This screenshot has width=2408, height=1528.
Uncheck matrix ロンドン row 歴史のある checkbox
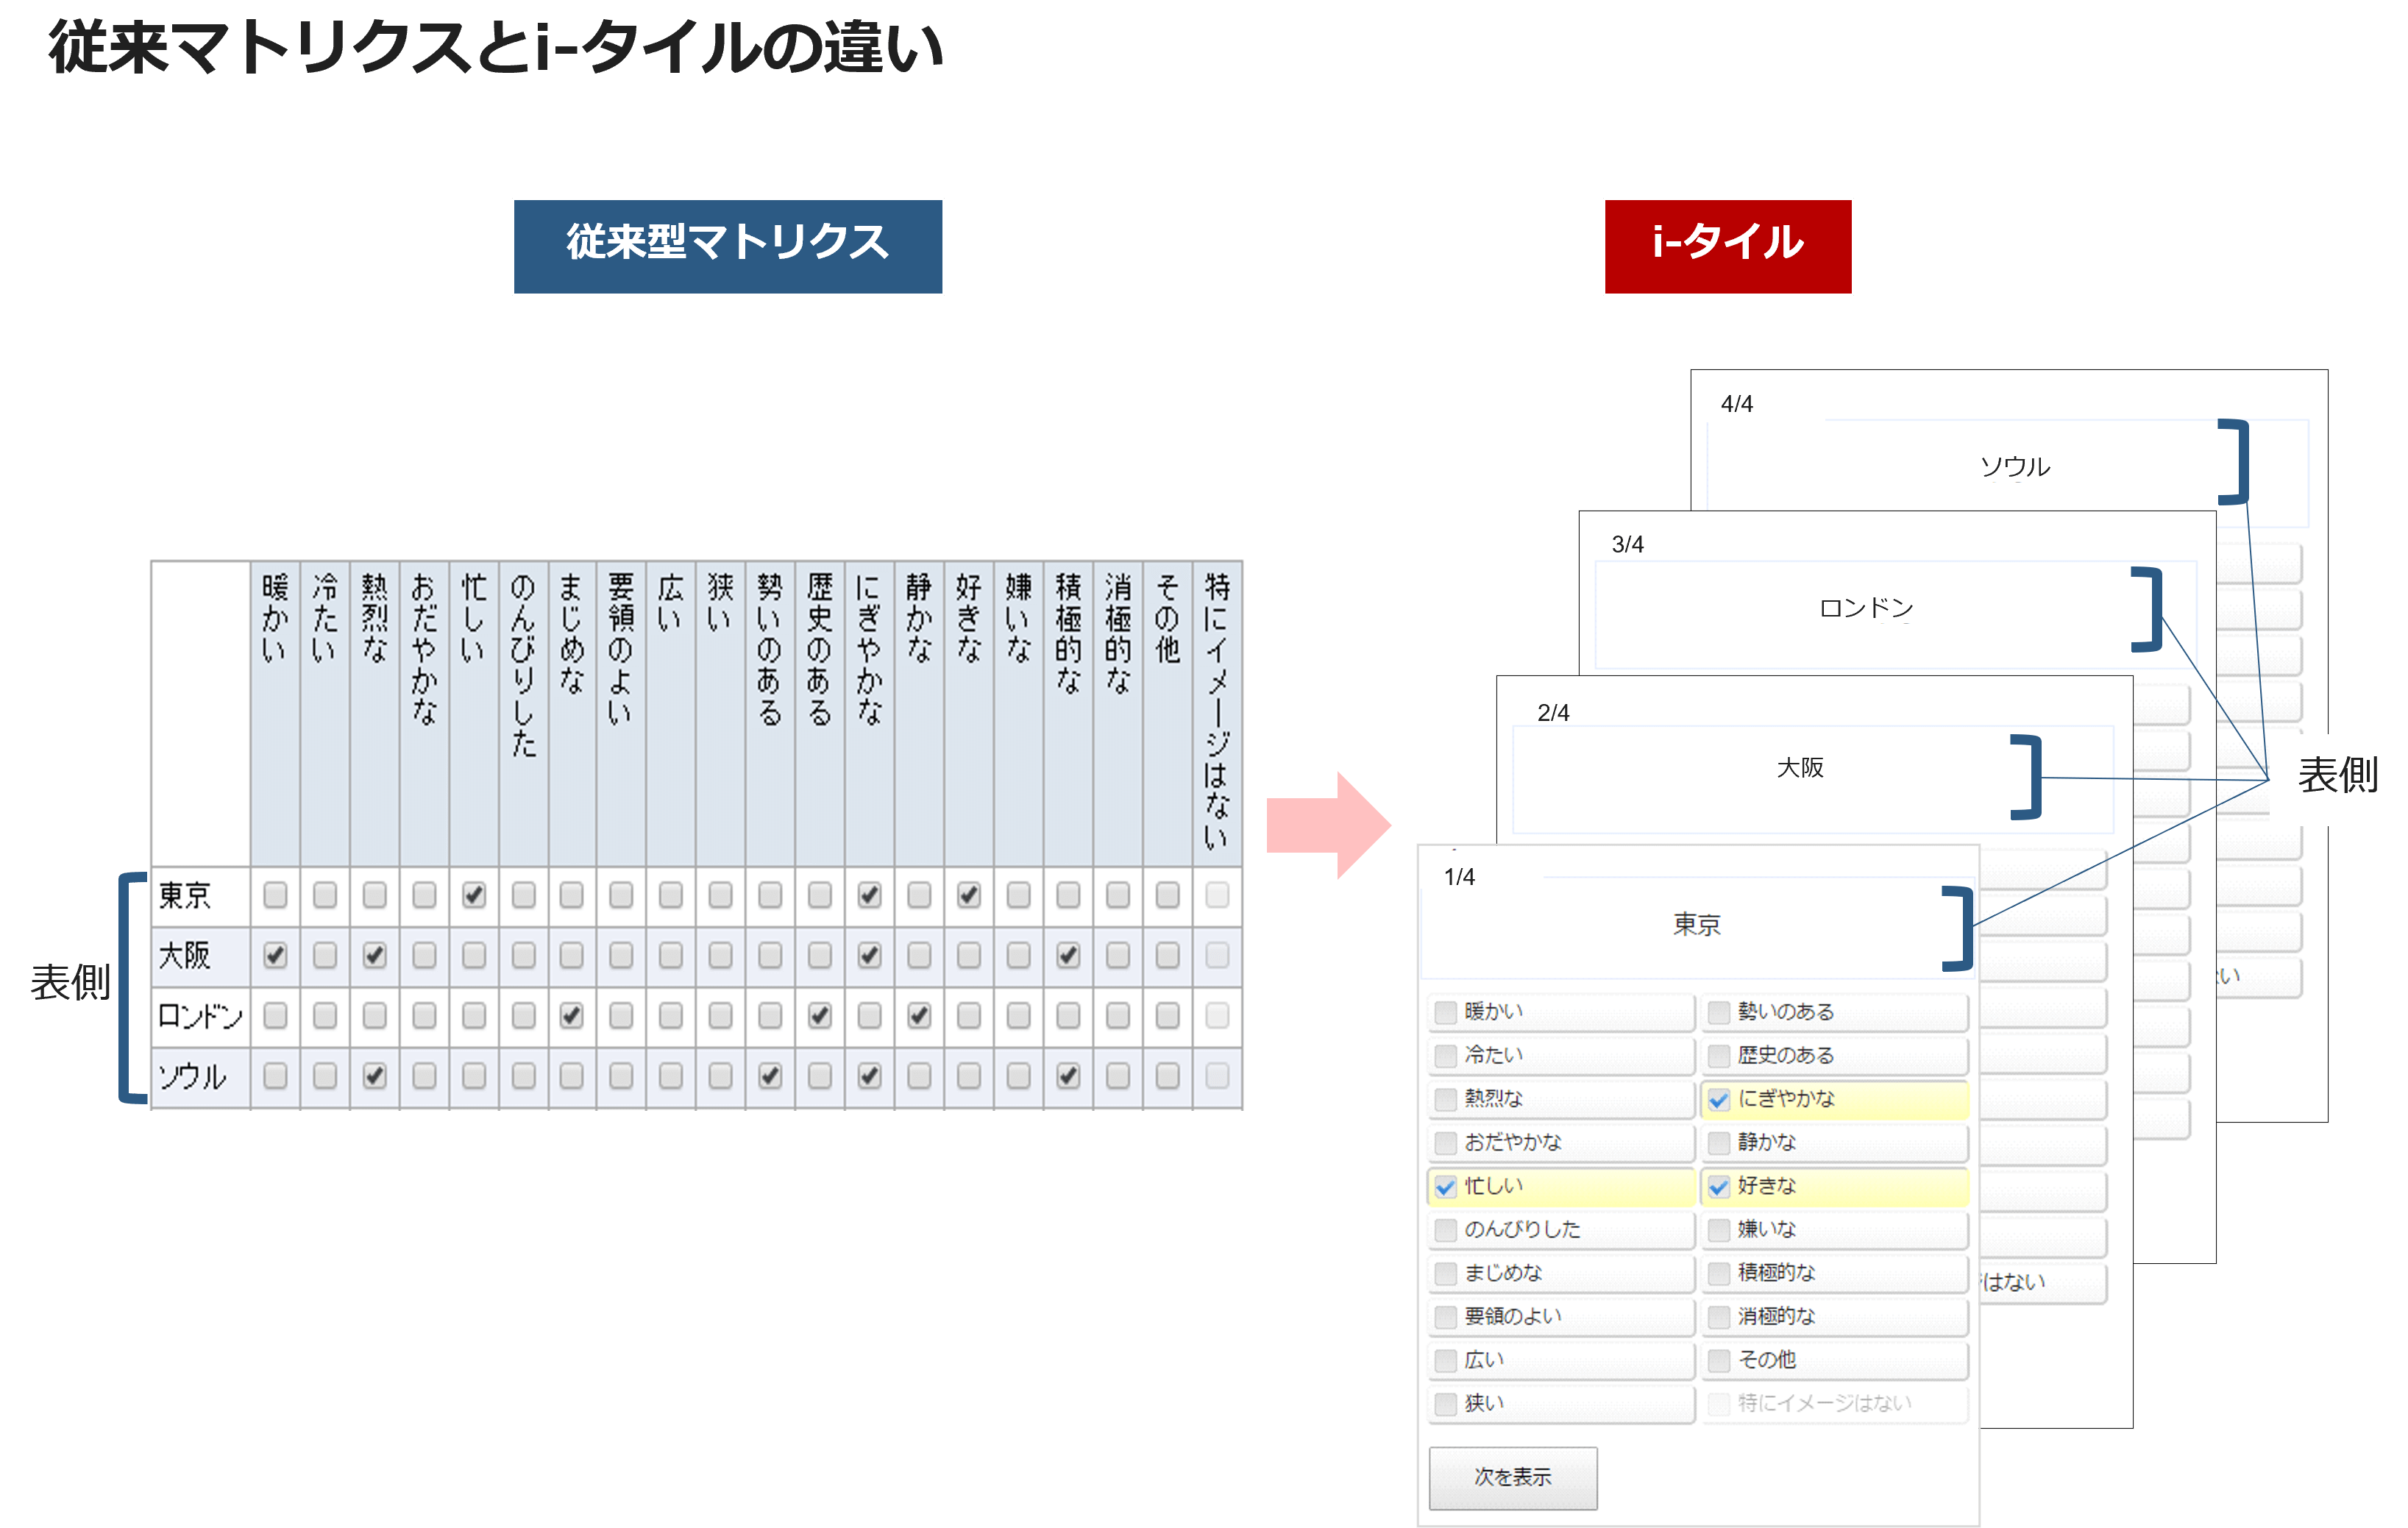(819, 1016)
